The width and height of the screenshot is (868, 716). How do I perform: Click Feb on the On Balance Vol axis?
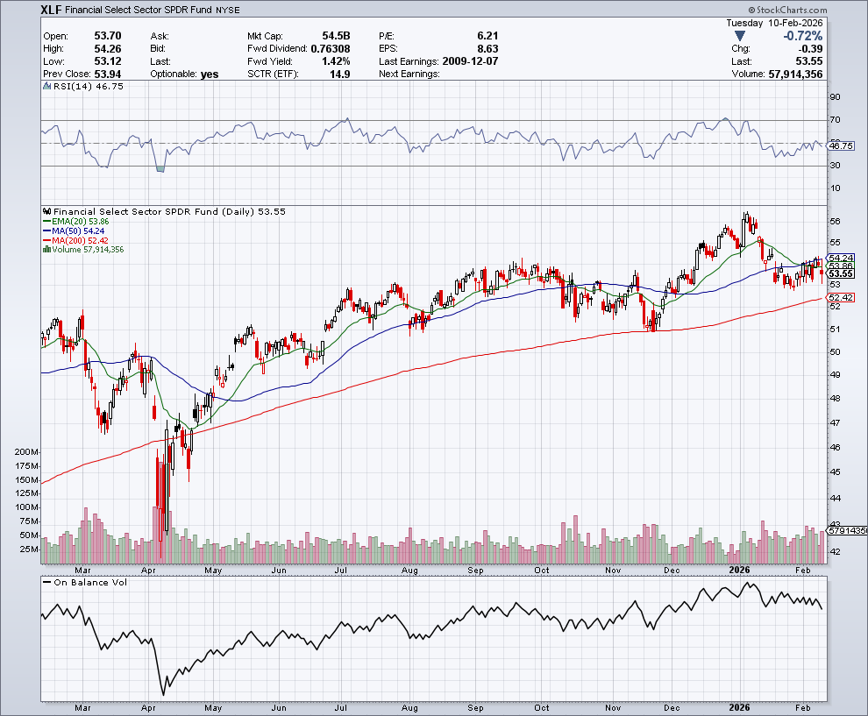pyautogui.click(x=802, y=708)
